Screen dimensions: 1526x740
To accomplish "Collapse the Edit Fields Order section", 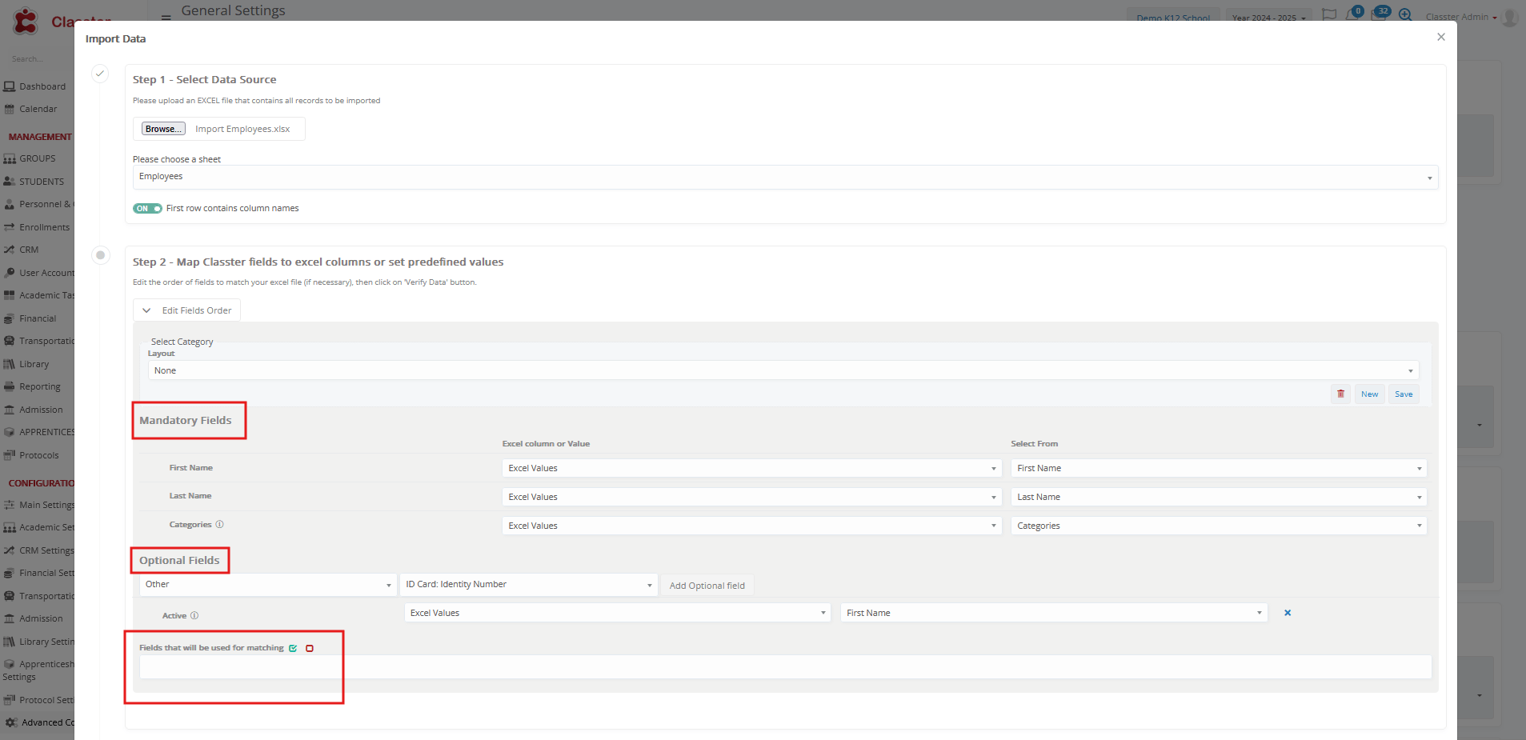I will (186, 310).
